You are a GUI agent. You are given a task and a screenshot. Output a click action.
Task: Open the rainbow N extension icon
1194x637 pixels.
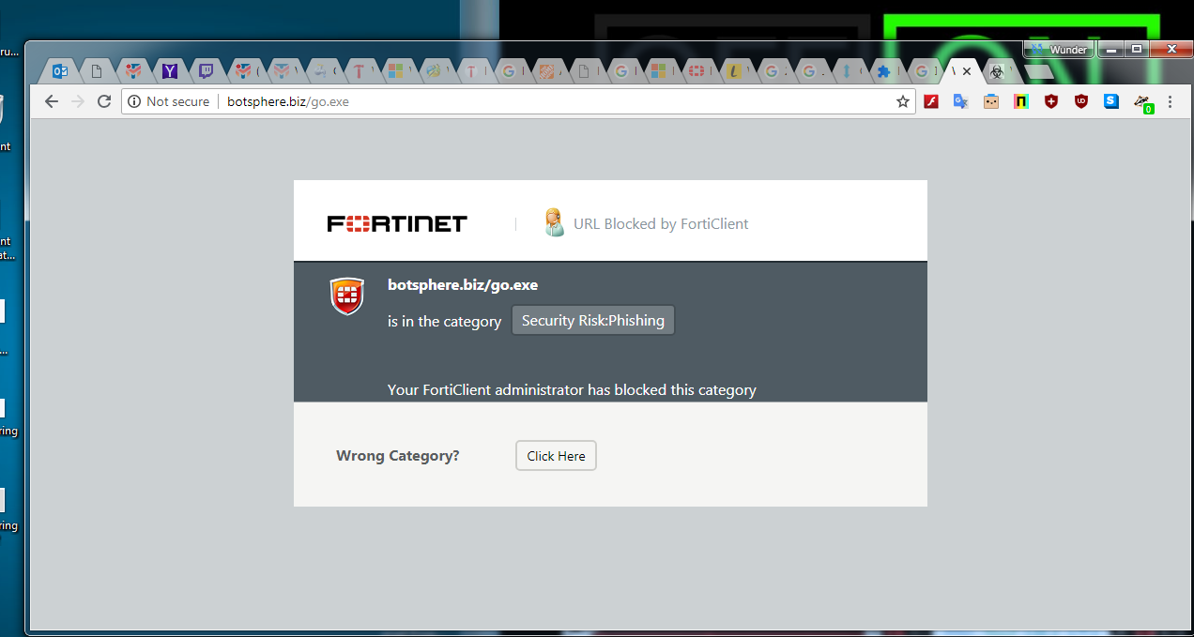(1021, 101)
